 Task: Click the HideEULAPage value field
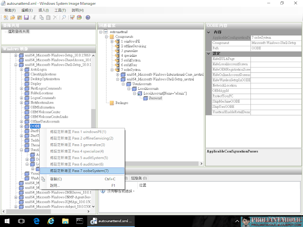[x=276, y=59]
